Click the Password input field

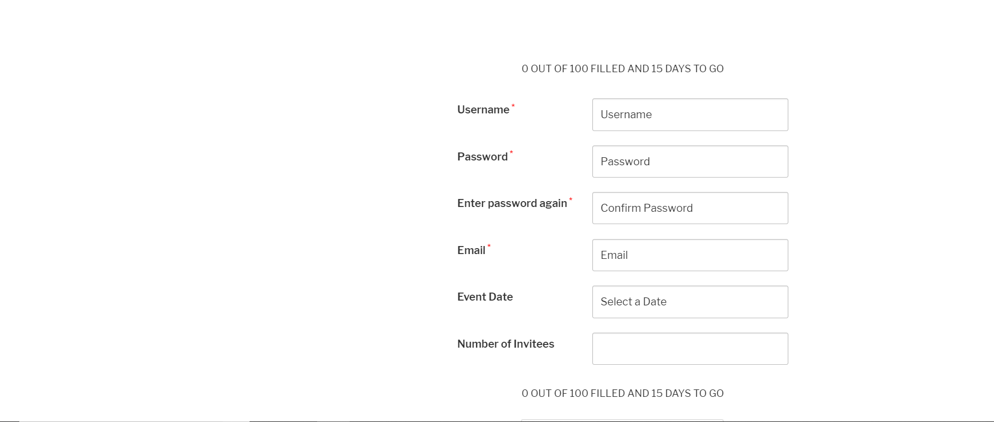click(690, 161)
